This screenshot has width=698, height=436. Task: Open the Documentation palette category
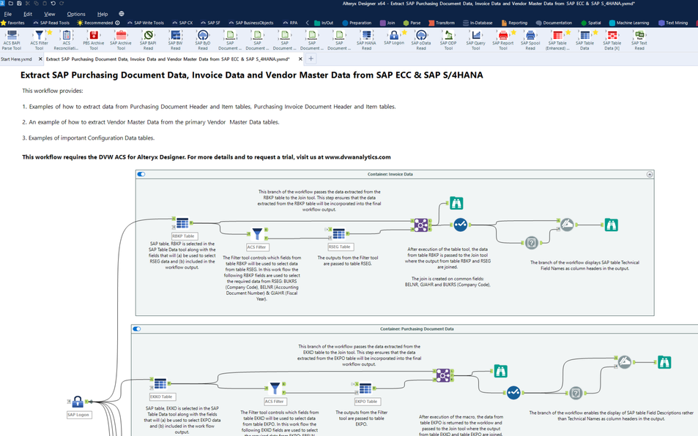click(x=554, y=23)
